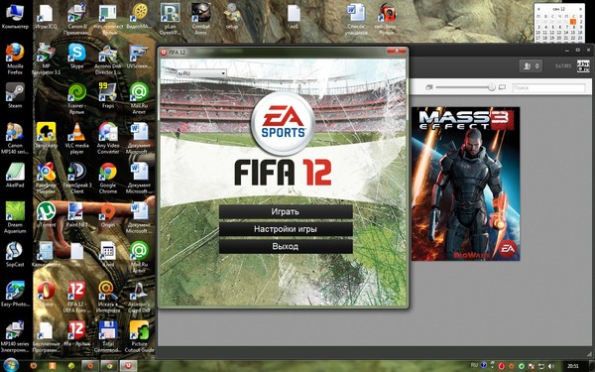Open the Skype desktop shortcut
595x372 pixels.
point(77,56)
